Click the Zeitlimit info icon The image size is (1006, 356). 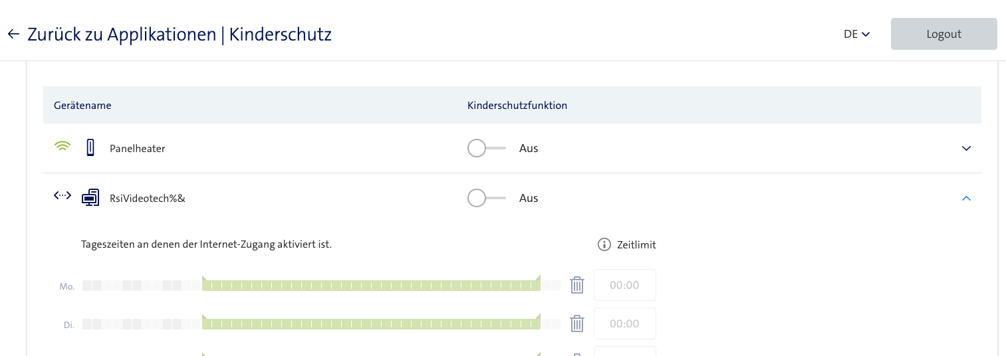(x=604, y=244)
